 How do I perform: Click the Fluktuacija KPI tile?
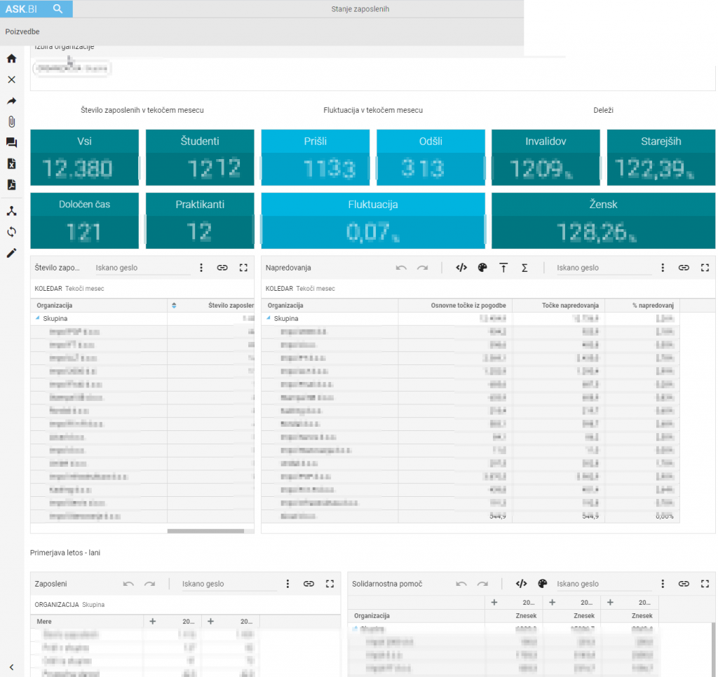373,221
